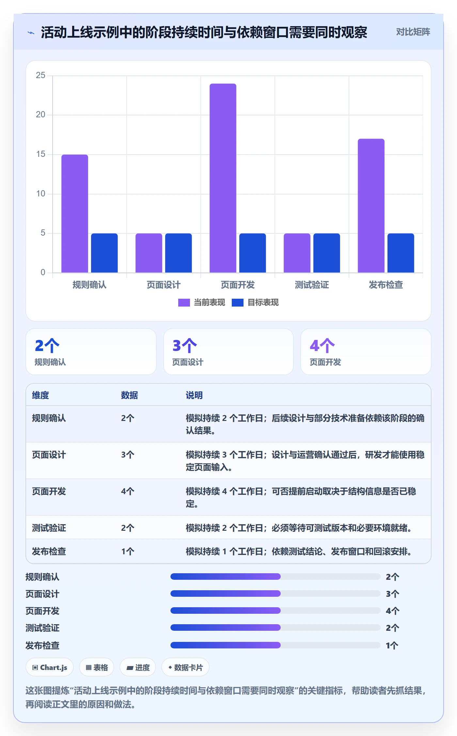Screen dimensions: 457x736
Task: Click the 1个 value in 发布检查 table row
Action: [128, 551]
